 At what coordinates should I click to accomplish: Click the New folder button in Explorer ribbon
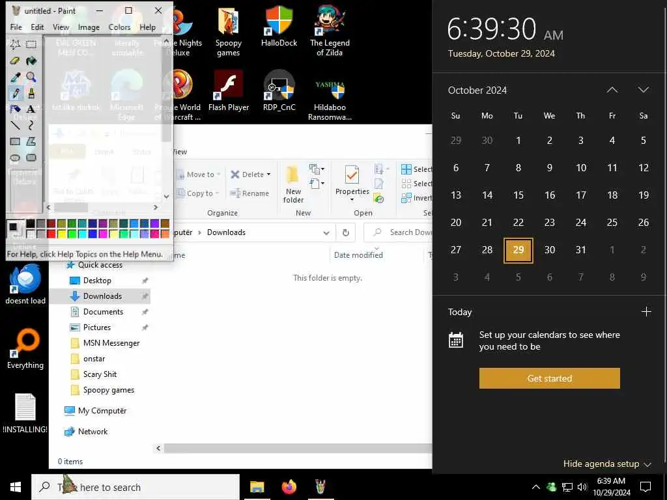tap(293, 184)
